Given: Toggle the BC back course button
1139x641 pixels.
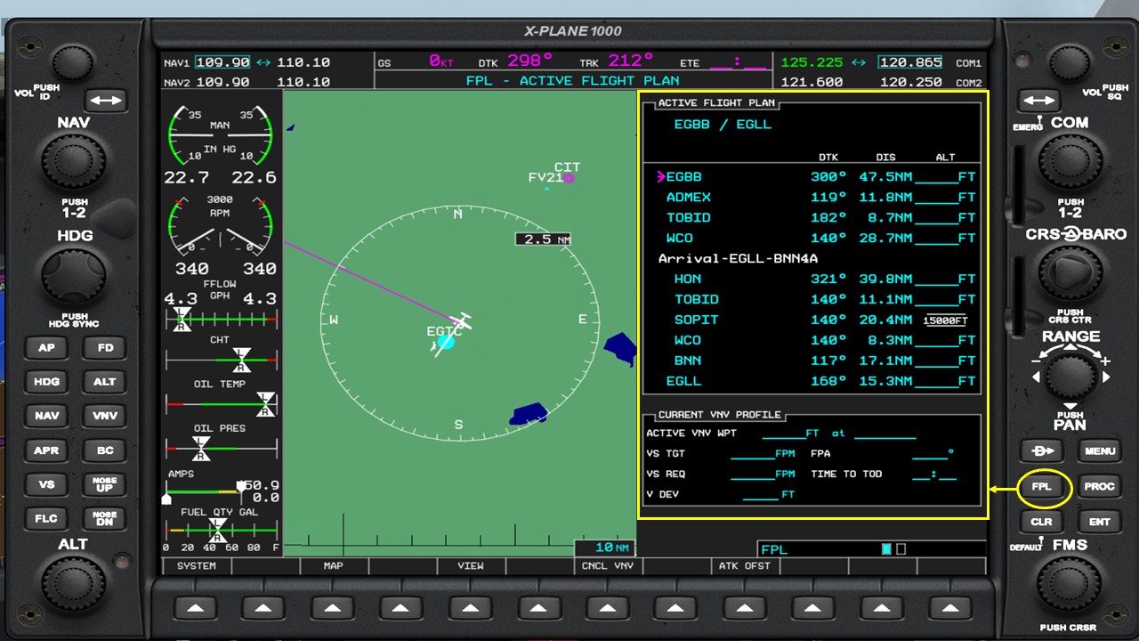Looking at the screenshot, I should (x=105, y=450).
